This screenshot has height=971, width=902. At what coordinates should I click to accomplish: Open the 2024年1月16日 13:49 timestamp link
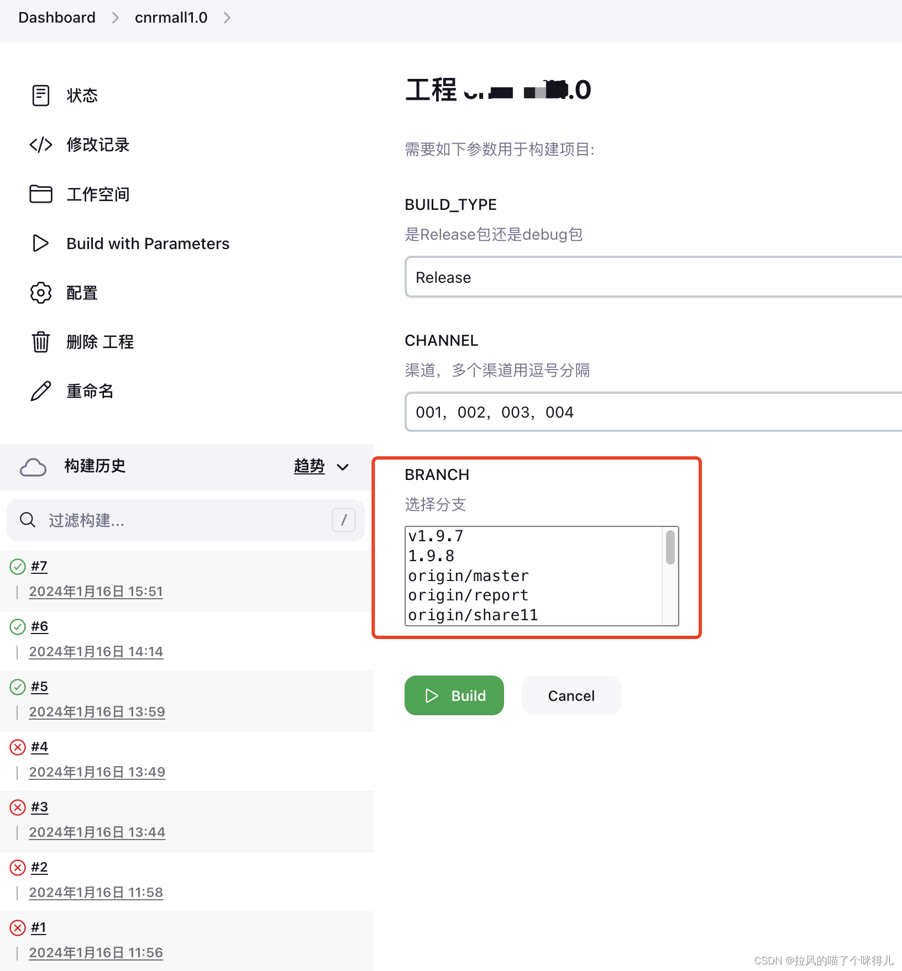(97, 772)
